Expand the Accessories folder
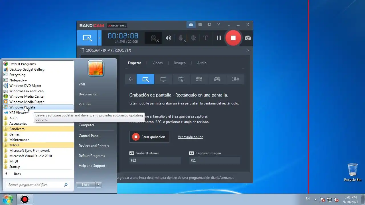365x205 pixels. 38,124
